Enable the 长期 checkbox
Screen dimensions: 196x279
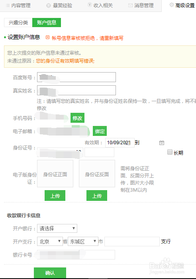(x=170, y=152)
